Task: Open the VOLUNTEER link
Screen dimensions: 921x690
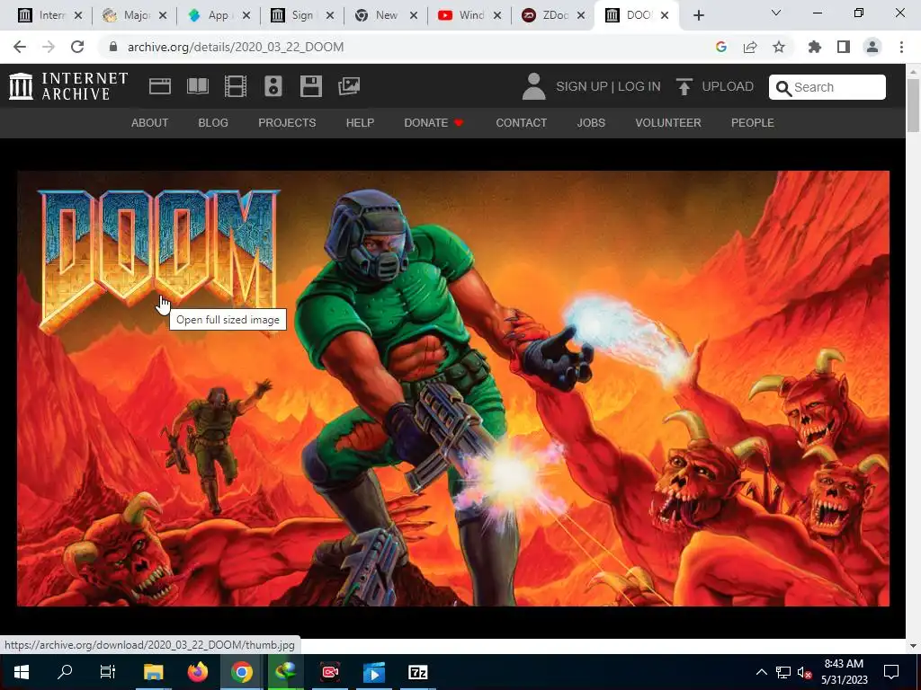Action: (668, 122)
